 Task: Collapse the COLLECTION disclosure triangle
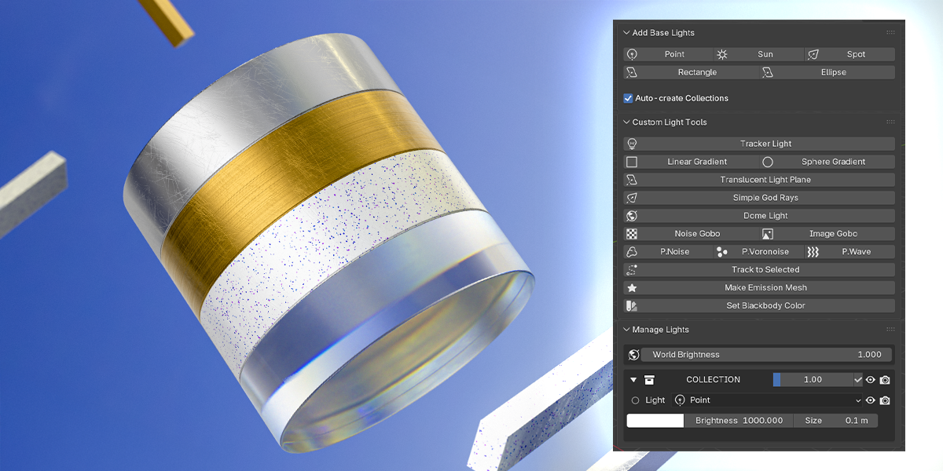633,380
